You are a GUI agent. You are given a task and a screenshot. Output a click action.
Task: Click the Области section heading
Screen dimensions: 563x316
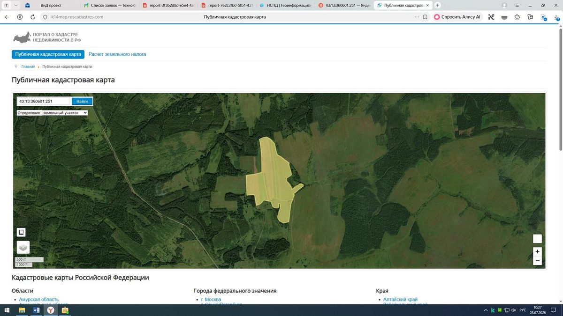point(23,291)
